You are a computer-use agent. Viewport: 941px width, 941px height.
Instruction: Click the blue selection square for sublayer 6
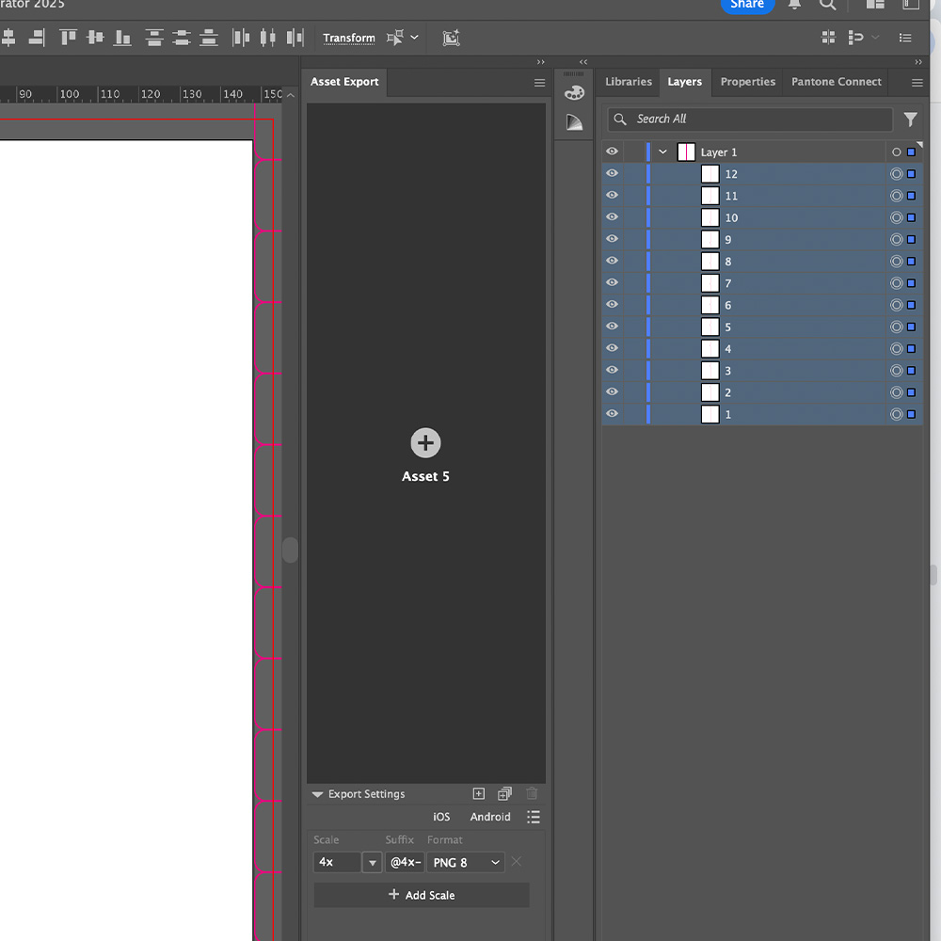coord(911,305)
